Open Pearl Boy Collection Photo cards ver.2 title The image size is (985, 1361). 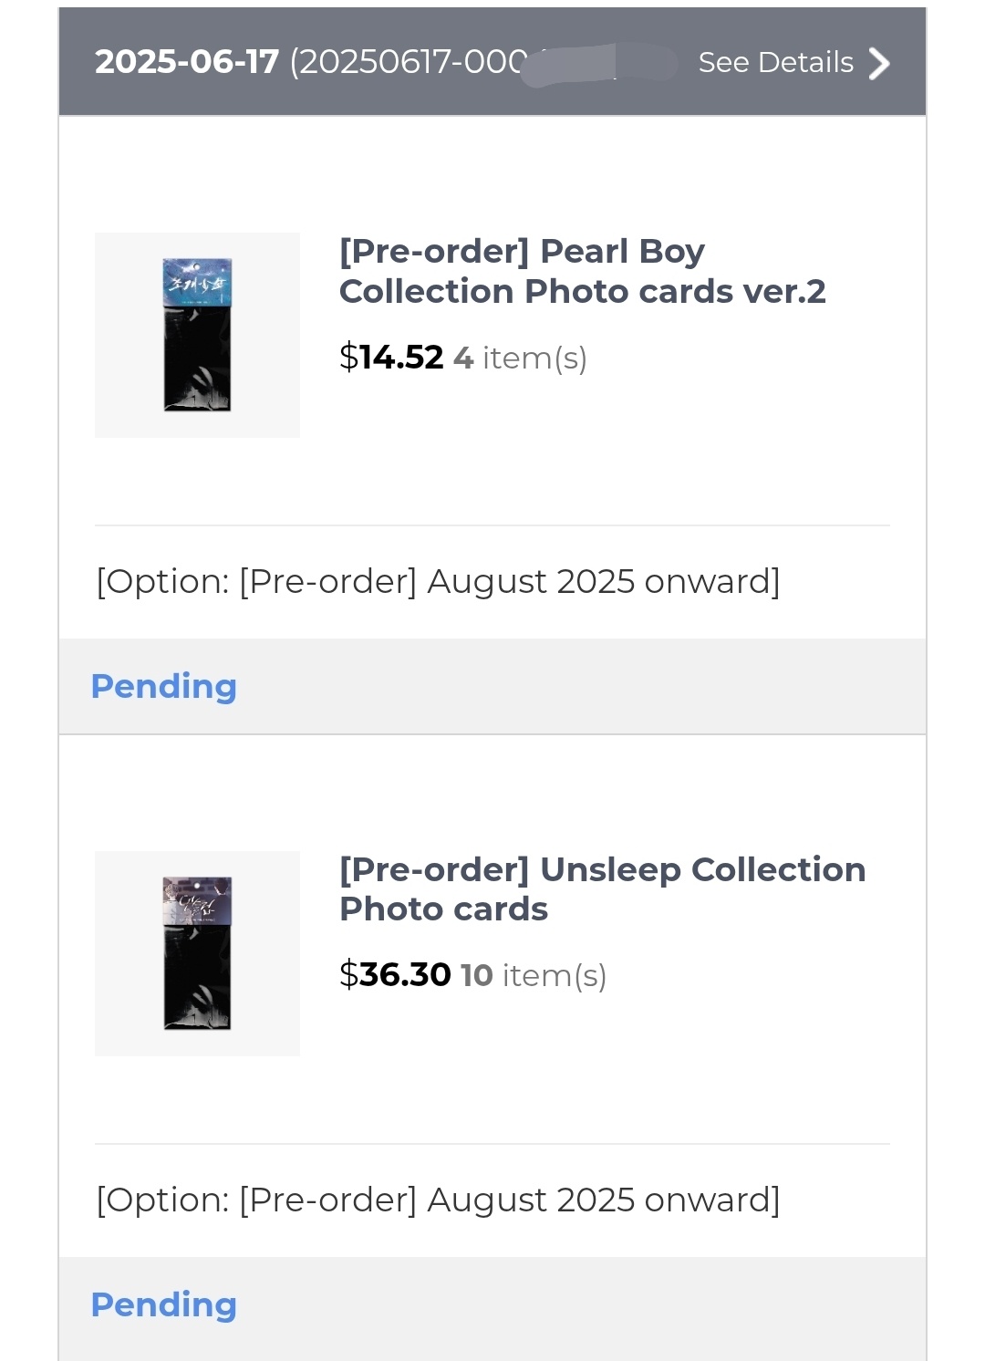(x=582, y=271)
